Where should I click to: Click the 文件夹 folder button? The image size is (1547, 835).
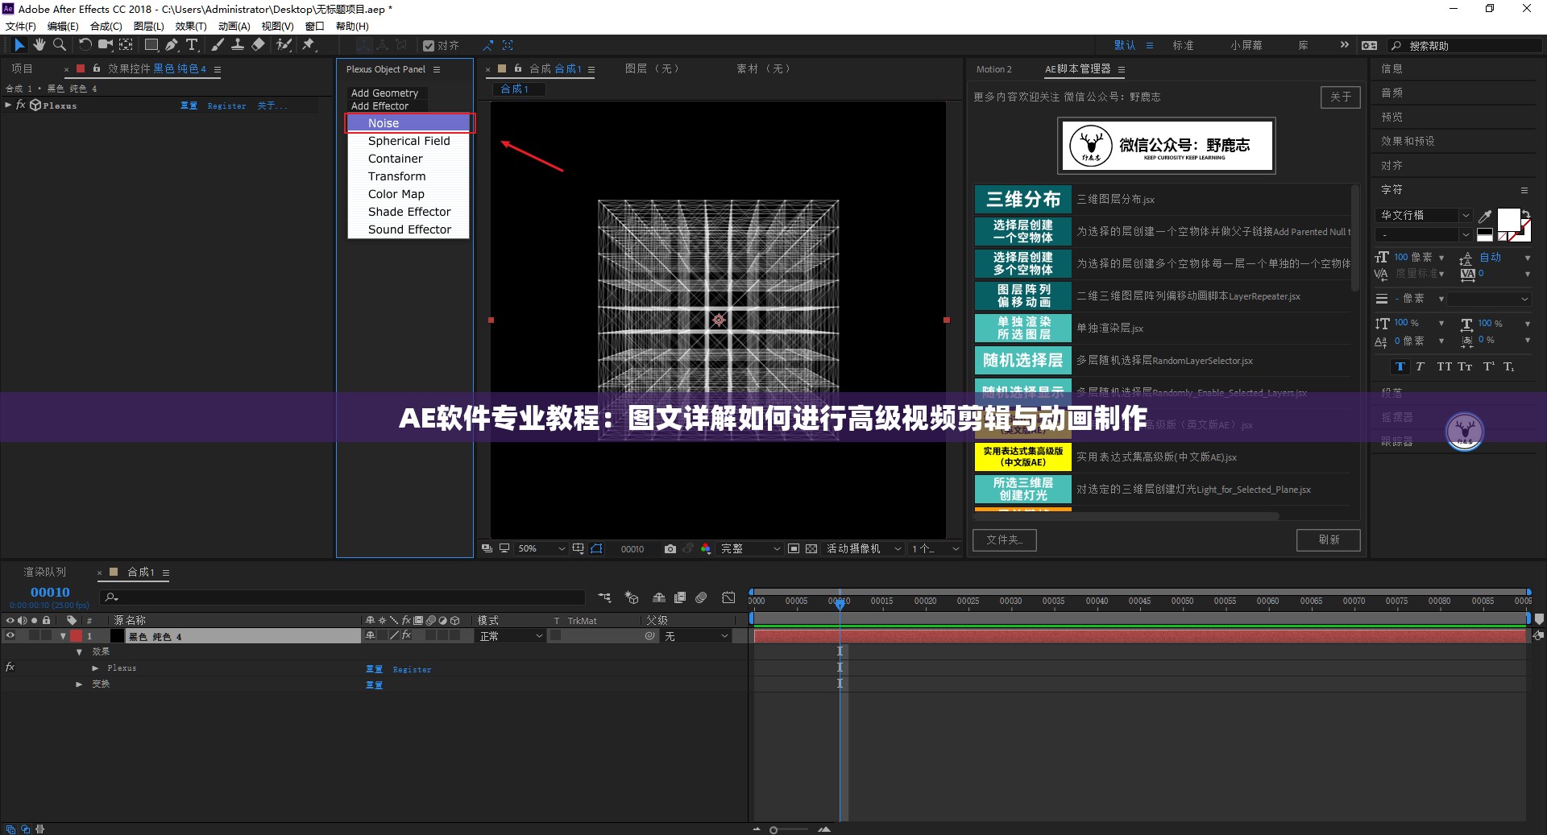point(1005,539)
